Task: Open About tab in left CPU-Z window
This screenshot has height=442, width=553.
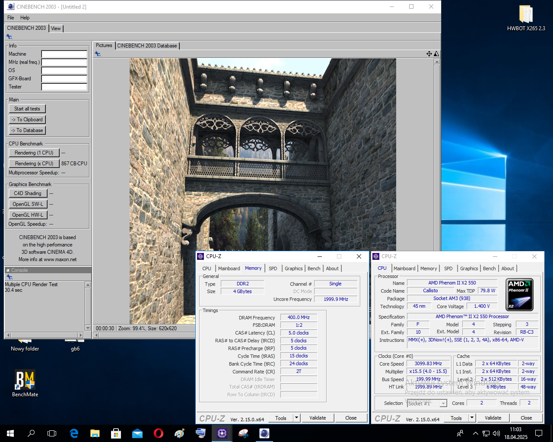Action: pos(332,268)
